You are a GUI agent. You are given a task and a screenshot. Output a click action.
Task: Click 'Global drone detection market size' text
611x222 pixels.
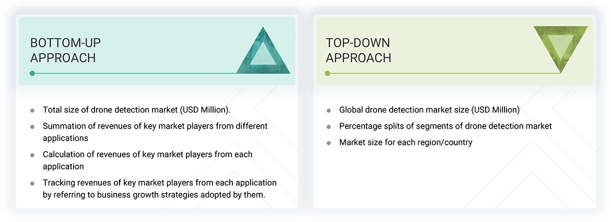tap(429, 110)
